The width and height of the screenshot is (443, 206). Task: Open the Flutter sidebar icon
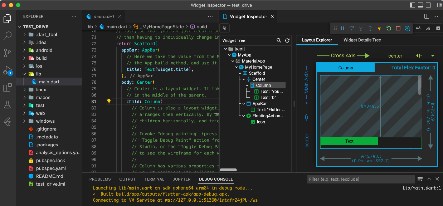(x=8, y=122)
